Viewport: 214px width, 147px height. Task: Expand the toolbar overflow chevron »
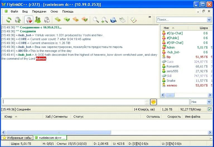(x=150, y=17)
